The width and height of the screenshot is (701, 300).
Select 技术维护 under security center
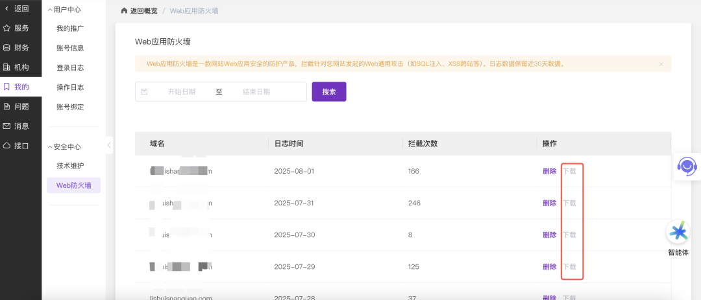point(70,166)
